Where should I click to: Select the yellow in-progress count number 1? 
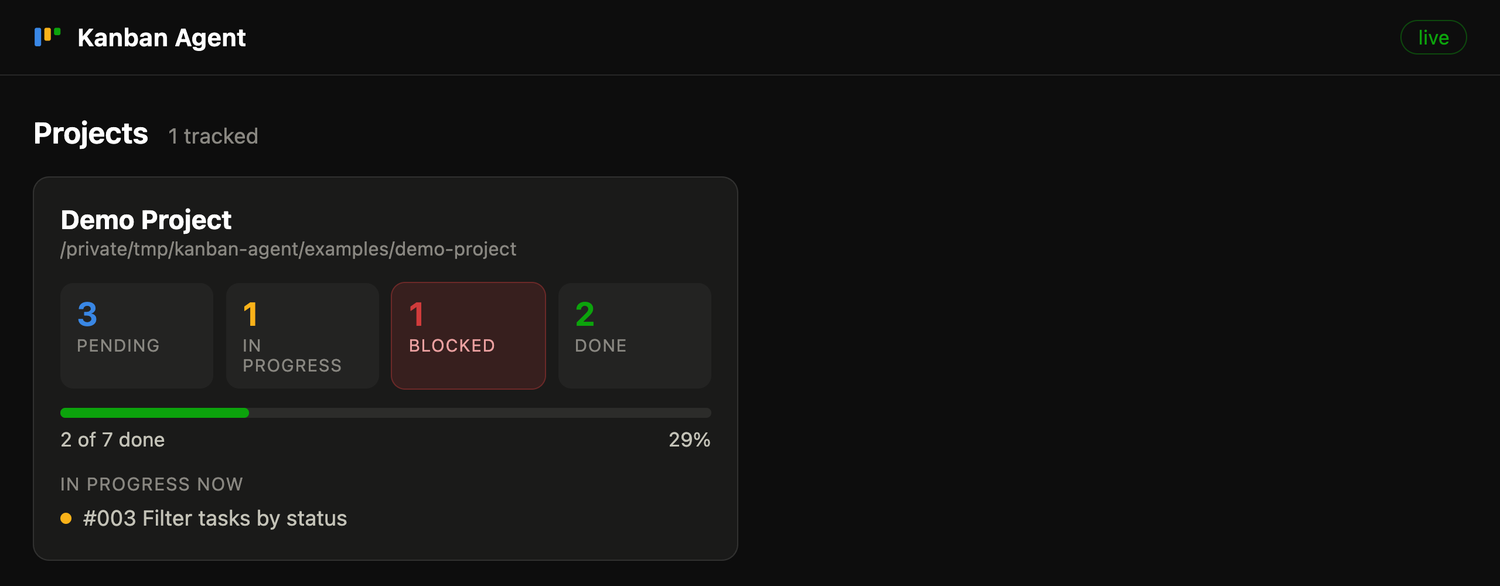[250, 315]
